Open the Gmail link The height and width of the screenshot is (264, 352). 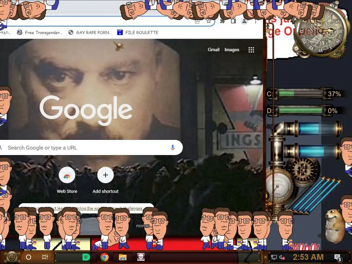tap(213, 49)
